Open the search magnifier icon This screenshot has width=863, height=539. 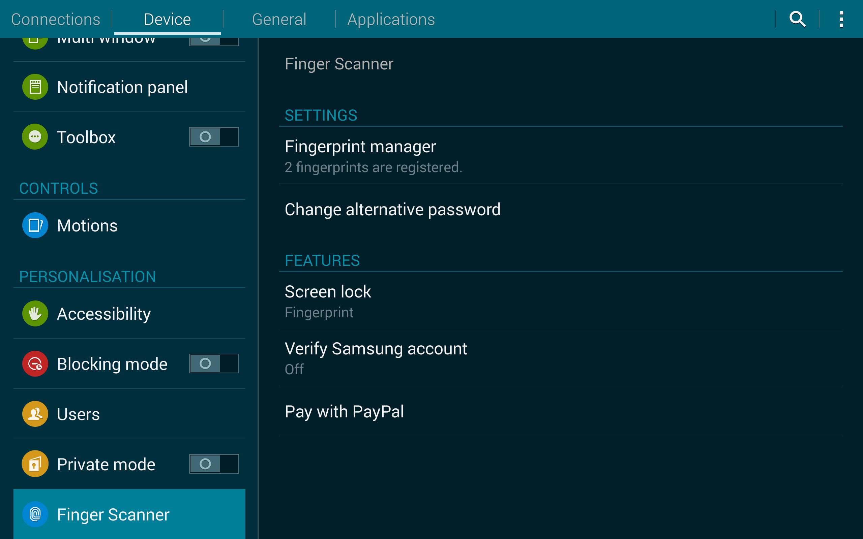[797, 19]
